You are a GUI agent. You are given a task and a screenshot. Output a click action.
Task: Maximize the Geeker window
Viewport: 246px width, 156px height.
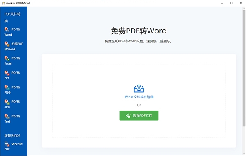pos(231,3)
